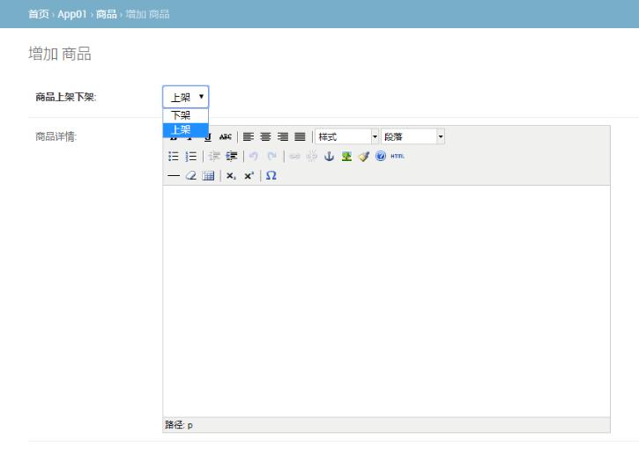Screen dimensions: 639x455
Task: Redo the last edit
Action: tap(271, 157)
